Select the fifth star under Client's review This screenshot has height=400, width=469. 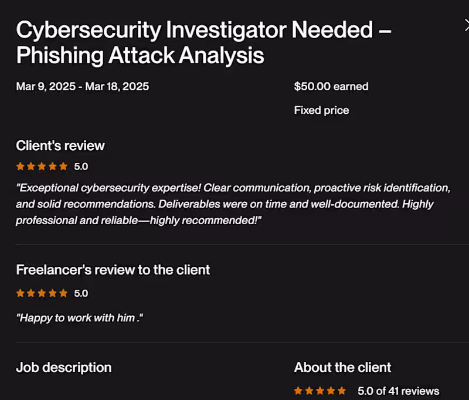(x=64, y=166)
